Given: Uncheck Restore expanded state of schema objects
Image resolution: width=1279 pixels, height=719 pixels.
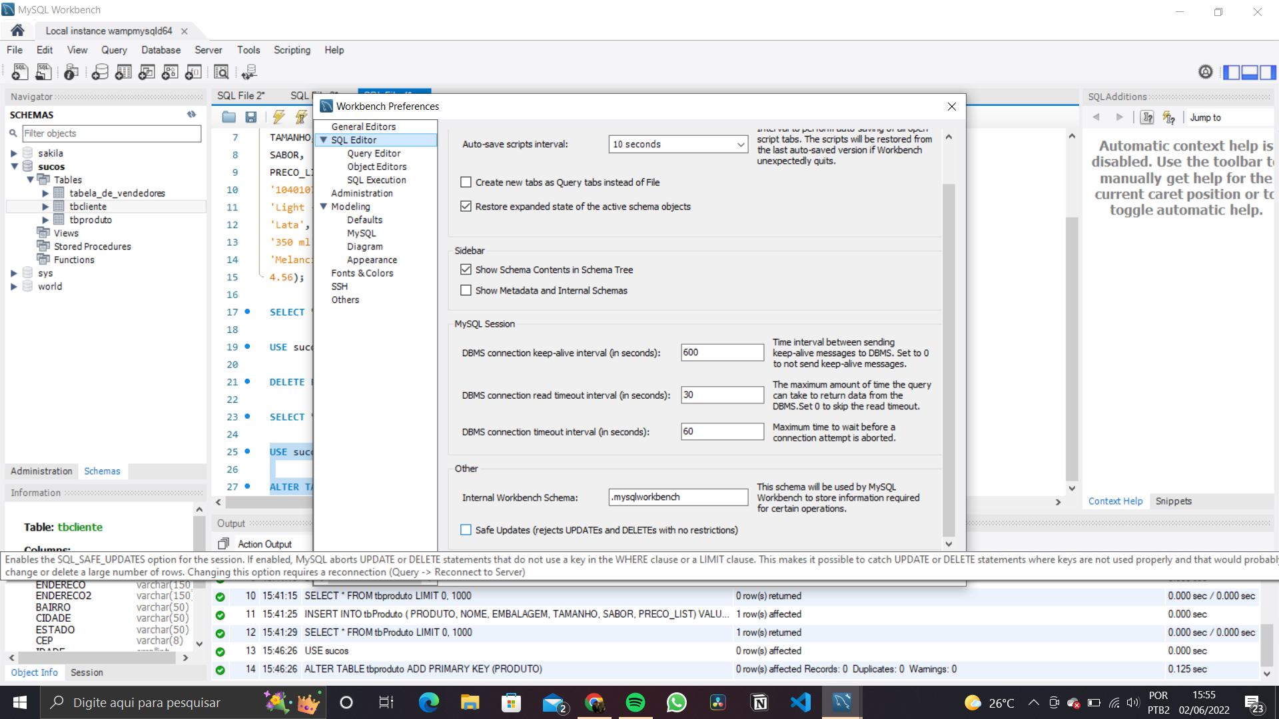Looking at the screenshot, I should [466, 206].
